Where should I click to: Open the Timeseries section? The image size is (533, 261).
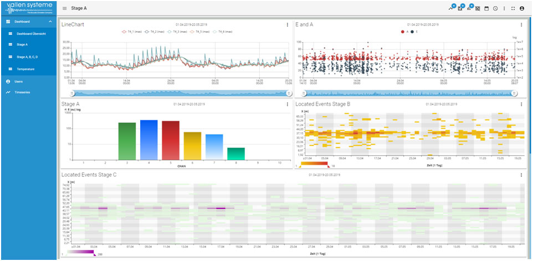coord(22,92)
